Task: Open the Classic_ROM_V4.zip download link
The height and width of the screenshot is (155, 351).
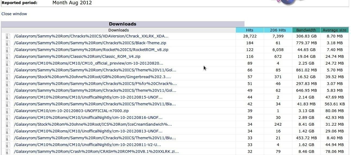Action: click(x=77, y=56)
